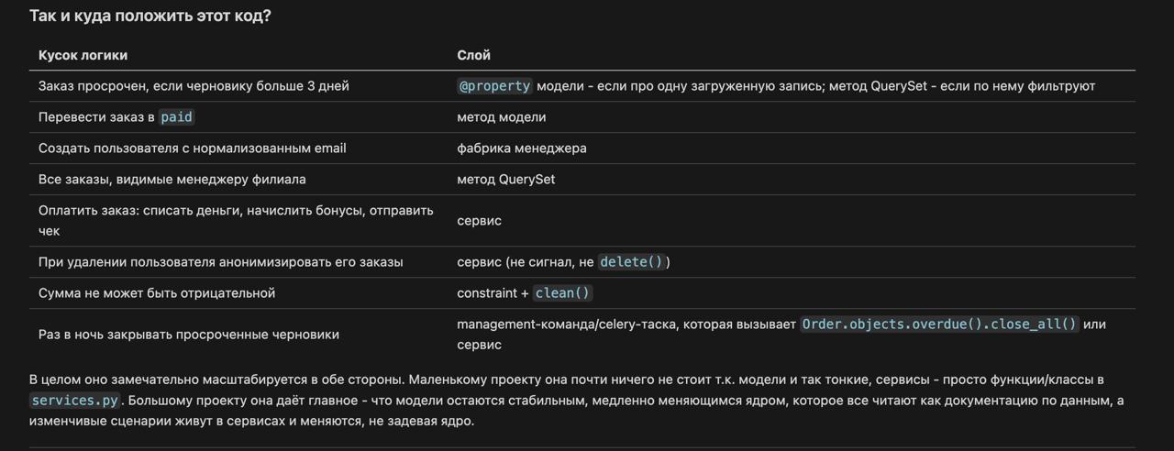
Task: Click the 'Все заказы, видимые менеджеру филиала' cell
Action: 172,179
